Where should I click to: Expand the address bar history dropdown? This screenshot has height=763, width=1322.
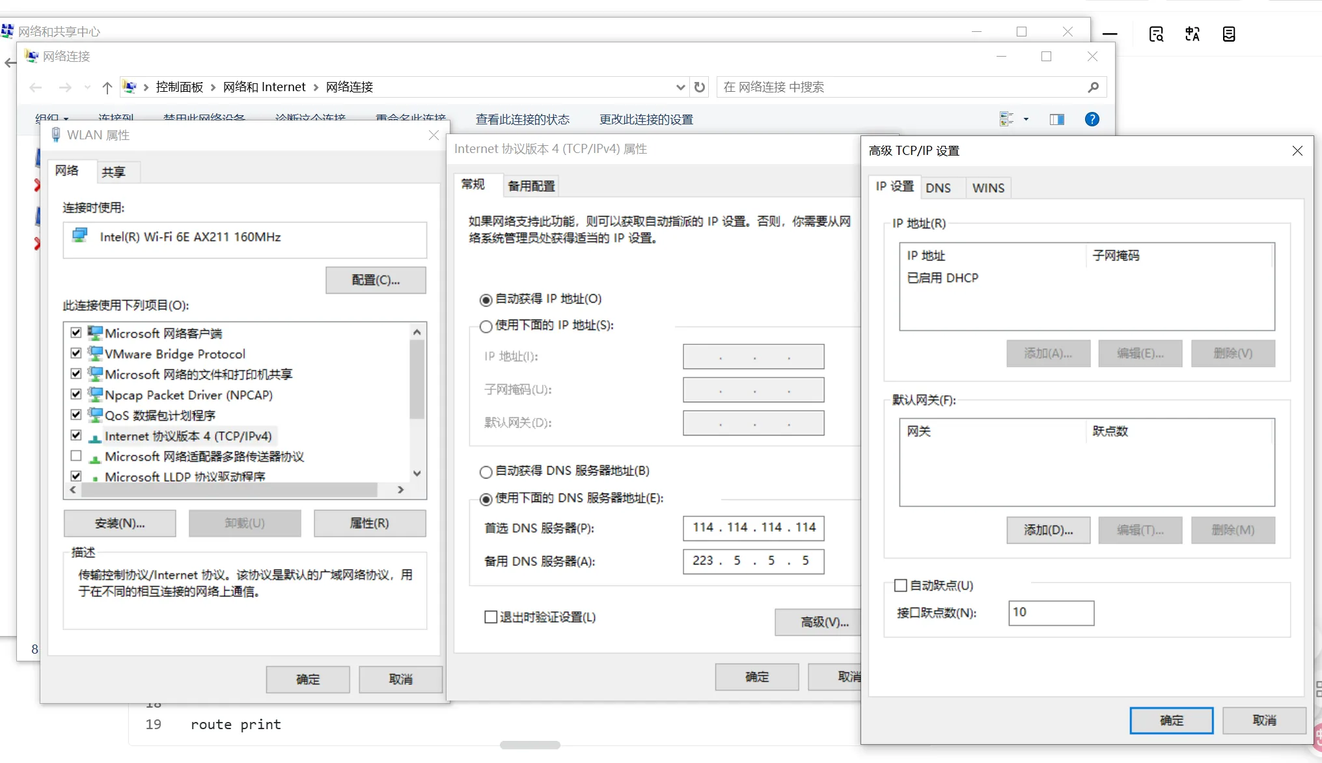680,87
